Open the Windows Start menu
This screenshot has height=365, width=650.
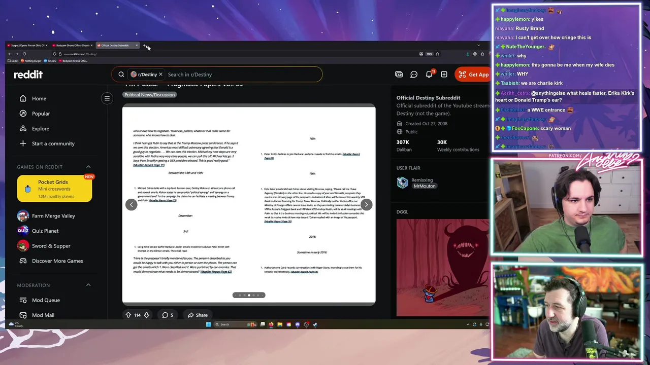coord(208,324)
